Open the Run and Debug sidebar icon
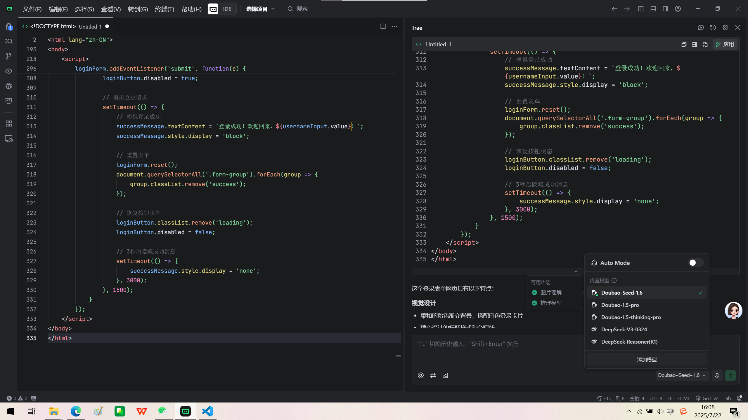The image size is (748, 420). [9, 86]
